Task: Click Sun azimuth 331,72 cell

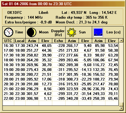Action: tap(72, 94)
